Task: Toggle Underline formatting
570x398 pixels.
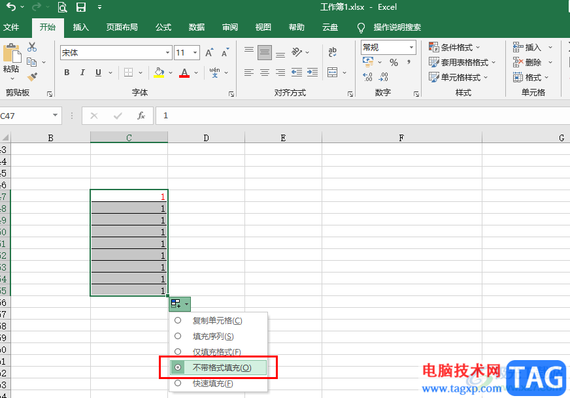Action: tap(98, 73)
